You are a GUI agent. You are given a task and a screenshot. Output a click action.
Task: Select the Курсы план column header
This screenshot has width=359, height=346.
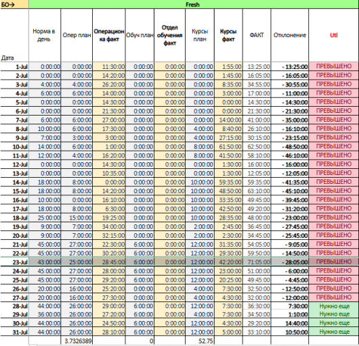pos(200,35)
